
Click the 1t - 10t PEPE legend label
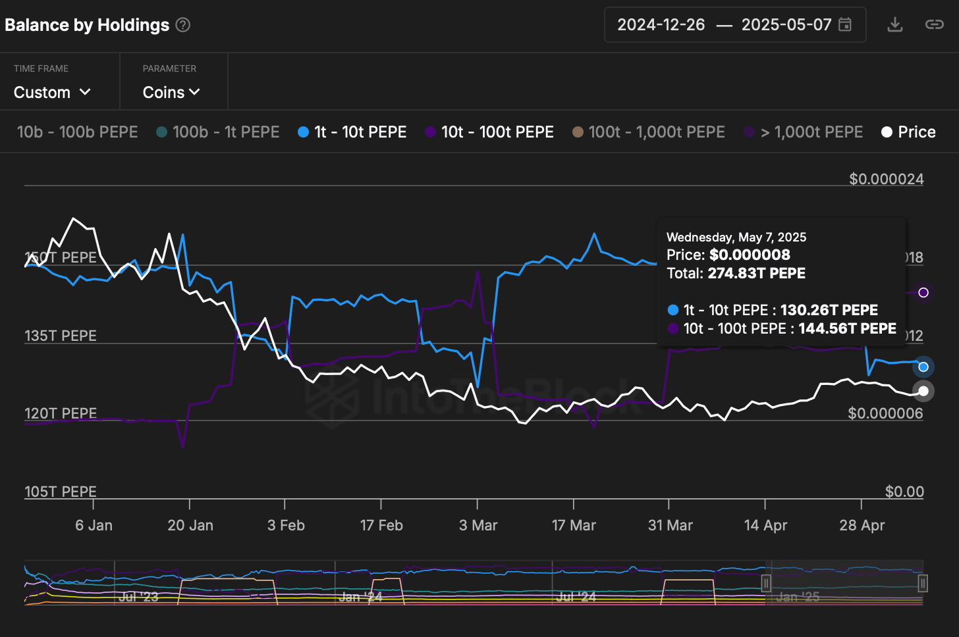pyautogui.click(x=360, y=132)
